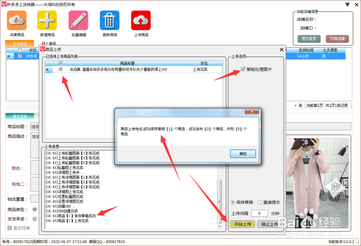The height and width of the screenshot is (246, 361).
Task: Click the 上传商品 cloud upload icon
Action: [x=141, y=20]
